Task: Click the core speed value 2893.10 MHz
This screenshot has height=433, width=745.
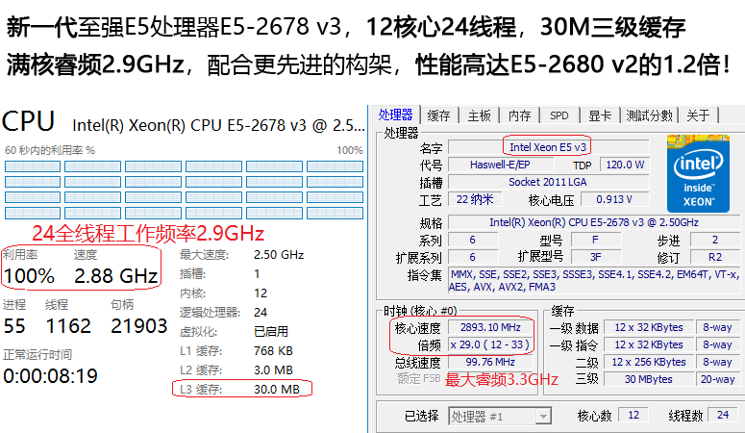Action: [490, 327]
